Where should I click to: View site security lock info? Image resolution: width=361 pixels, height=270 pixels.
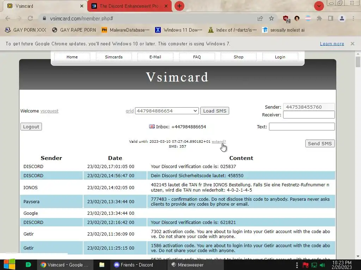[x=44, y=18]
